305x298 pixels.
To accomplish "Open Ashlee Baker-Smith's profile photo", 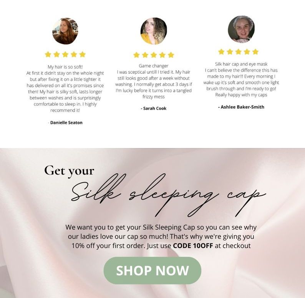I will tap(241, 29).
